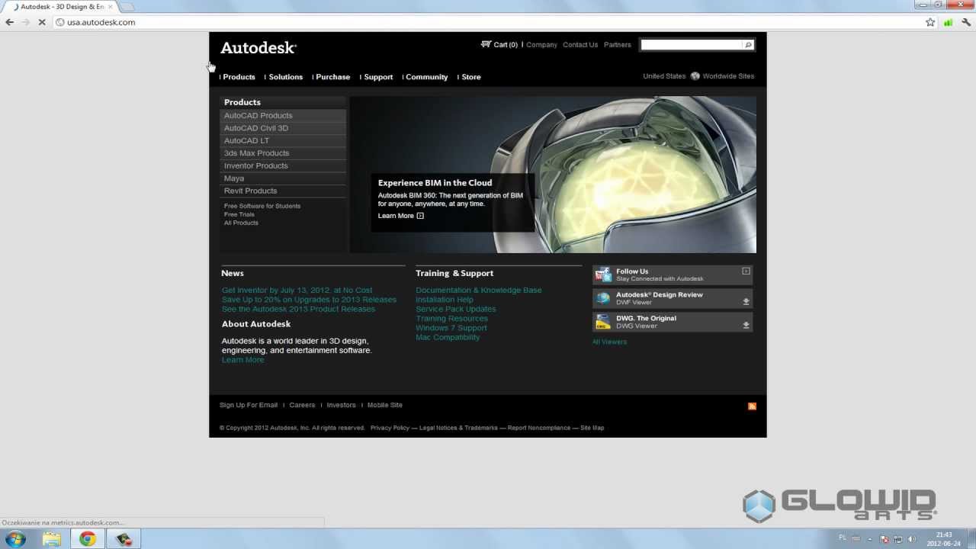Click the browser forward arrow
The width and height of the screenshot is (976, 549).
tap(26, 22)
